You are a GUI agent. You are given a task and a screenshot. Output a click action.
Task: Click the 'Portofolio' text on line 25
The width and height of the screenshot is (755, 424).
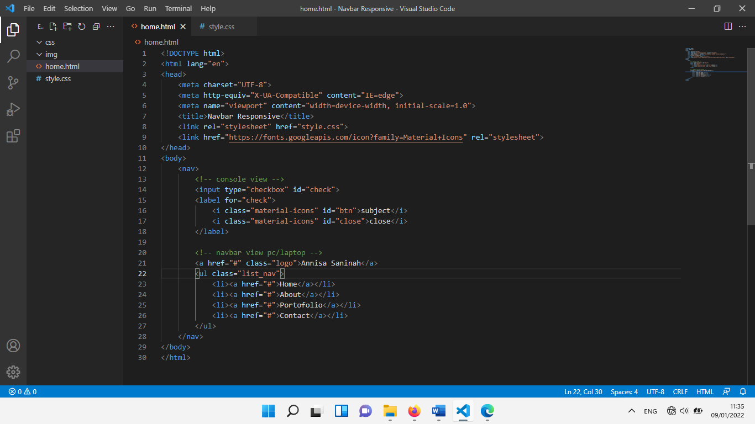pyautogui.click(x=301, y=305)
